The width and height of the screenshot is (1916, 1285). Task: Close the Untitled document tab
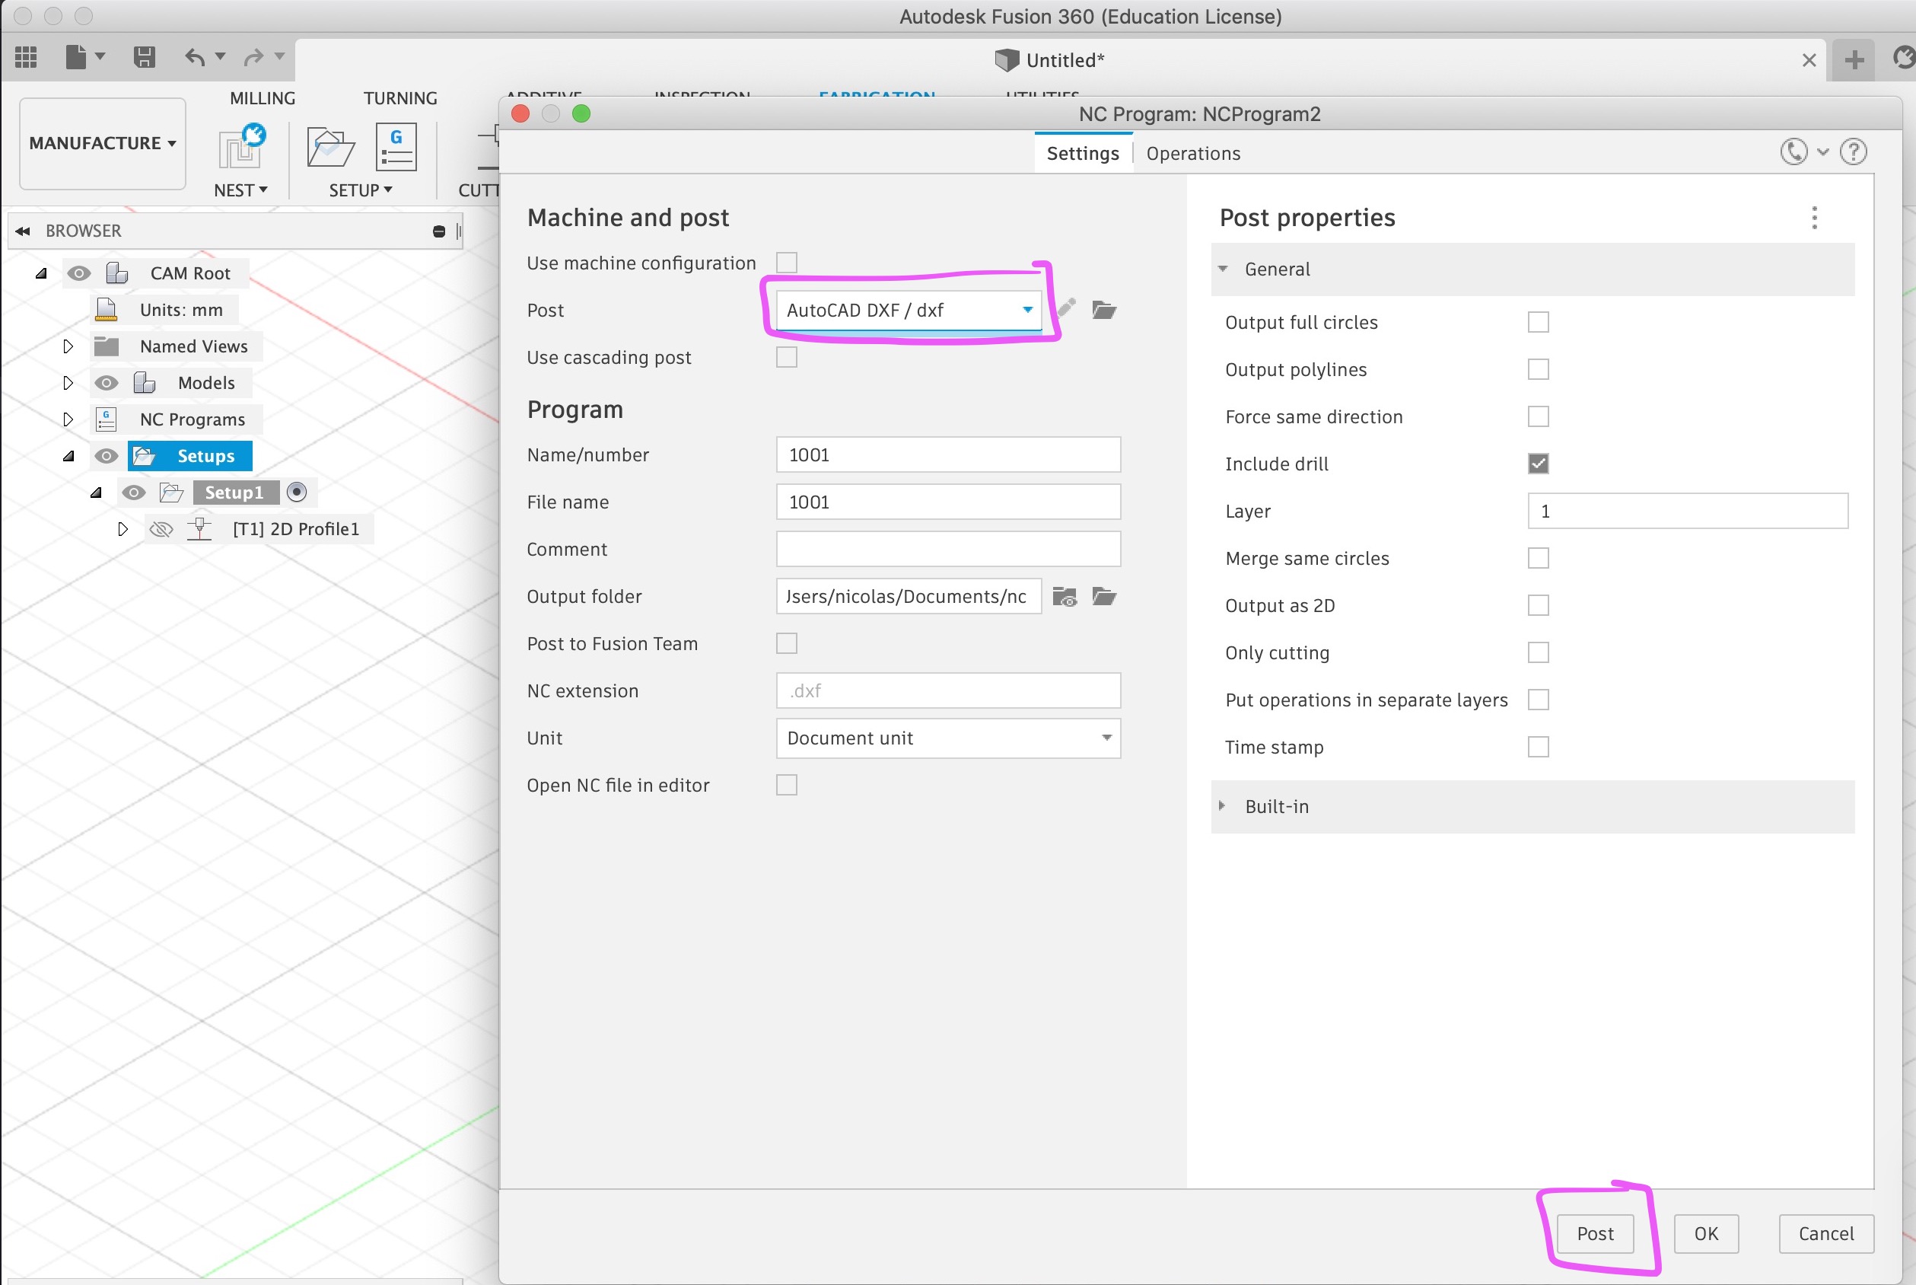coord(1809,60)
